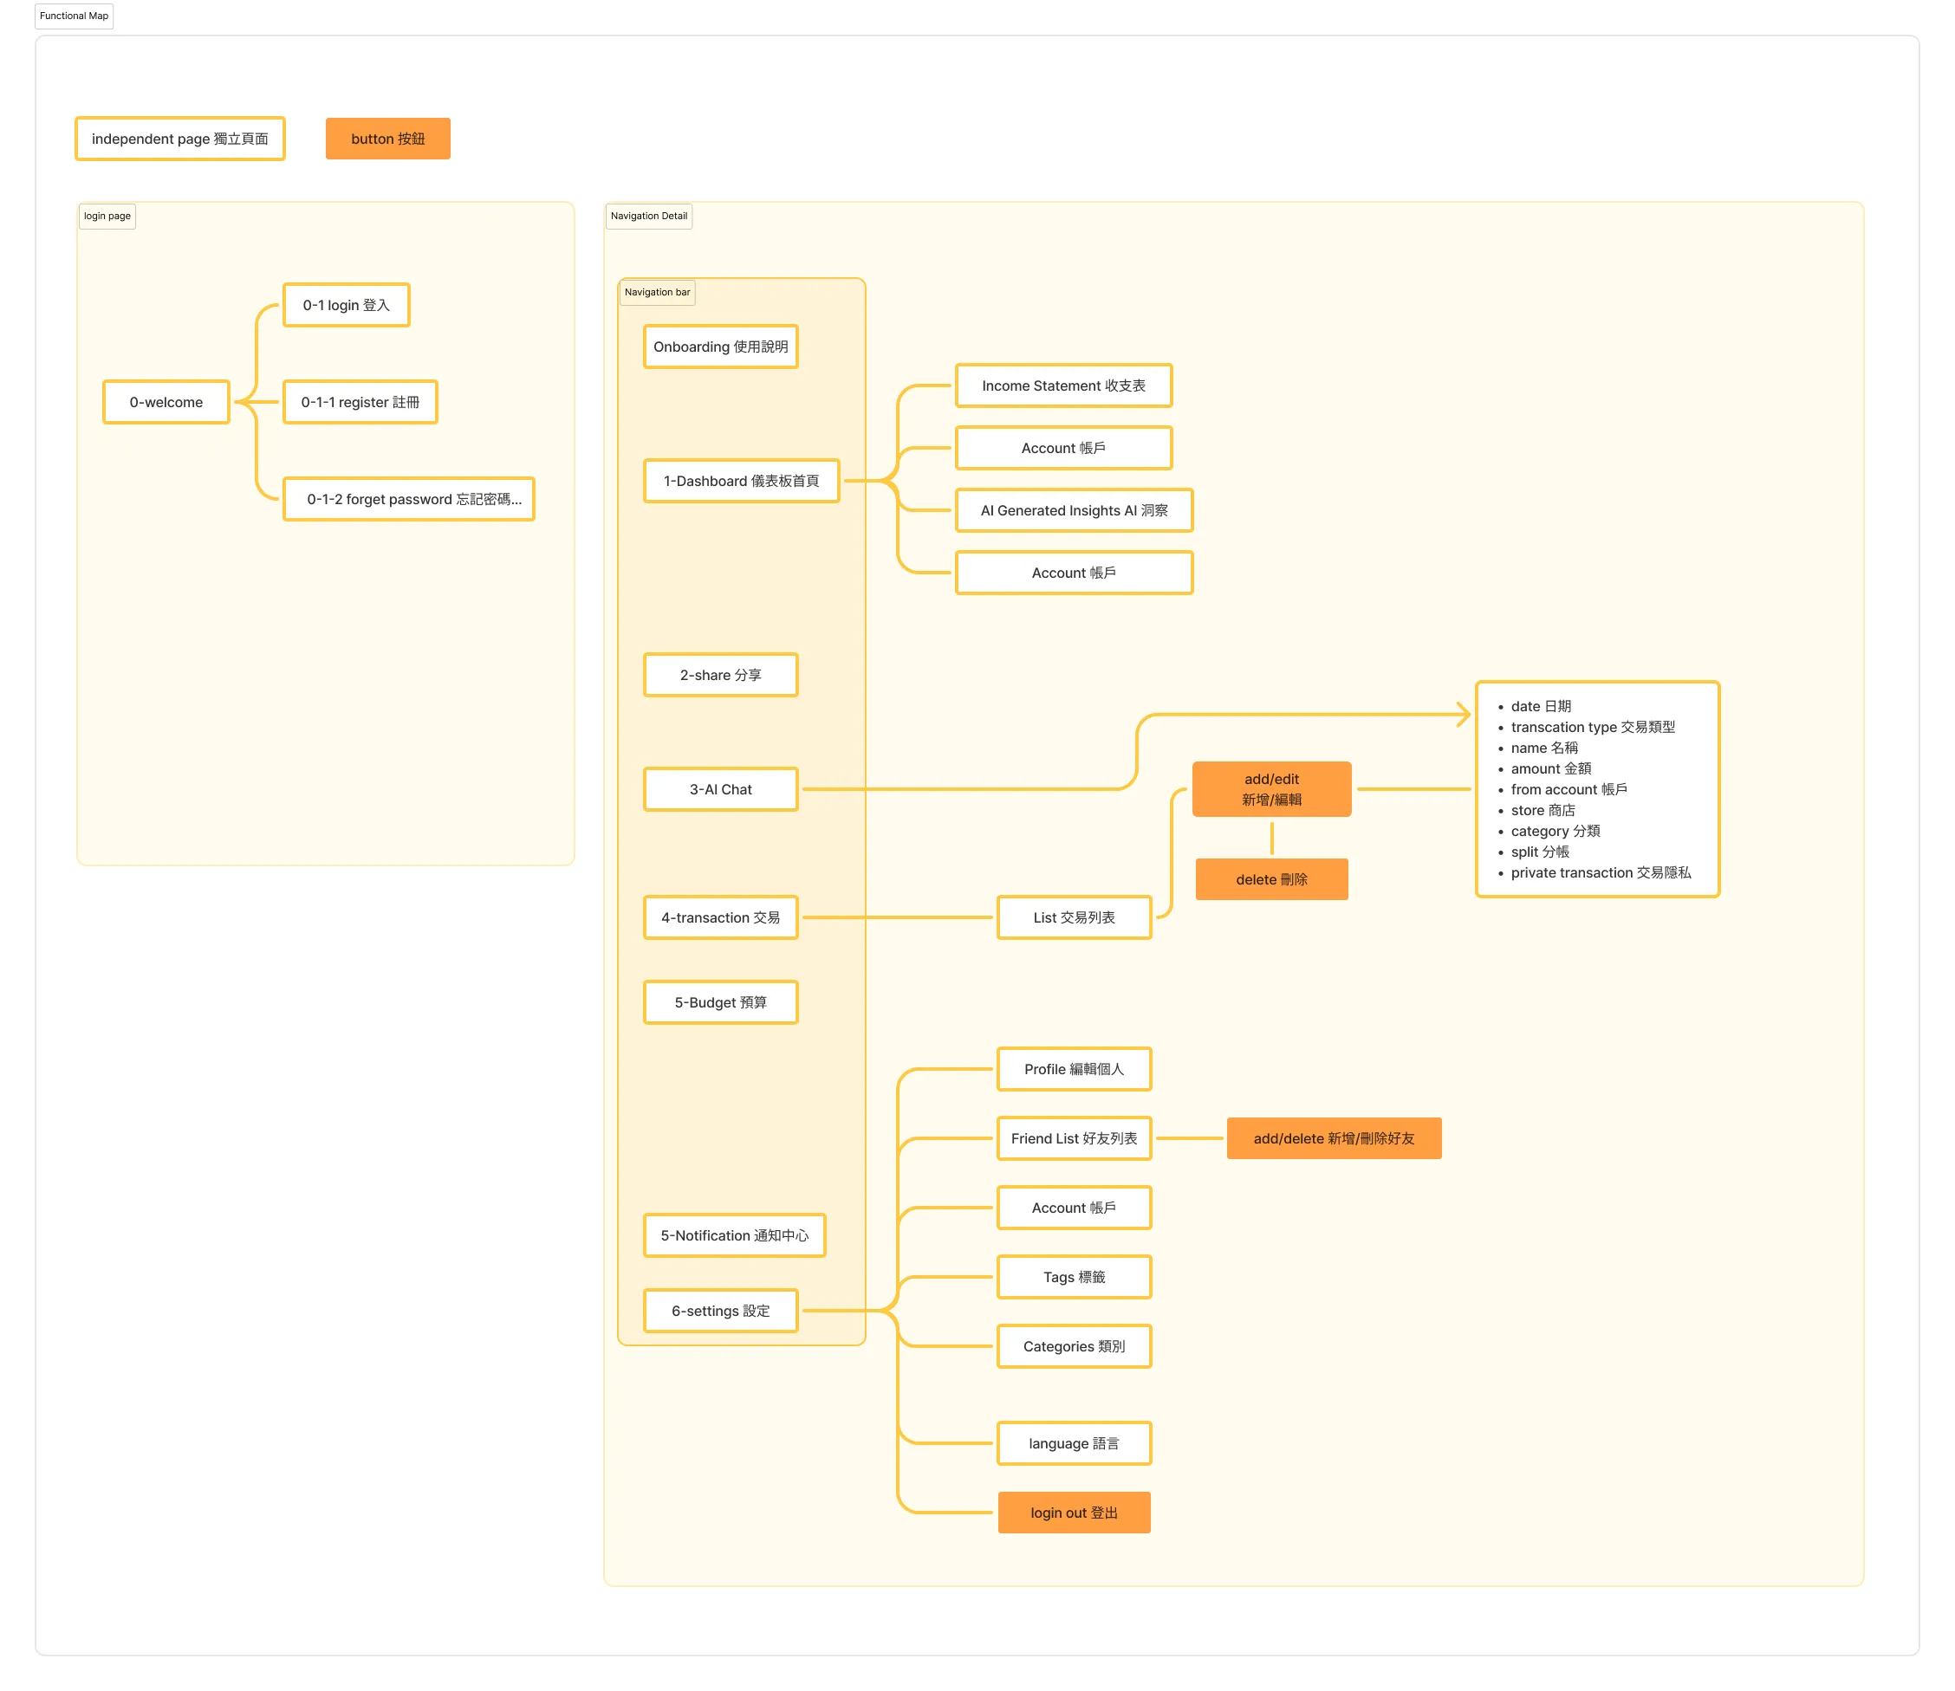Click the add/edit orange button

[x=1270, y=789]
